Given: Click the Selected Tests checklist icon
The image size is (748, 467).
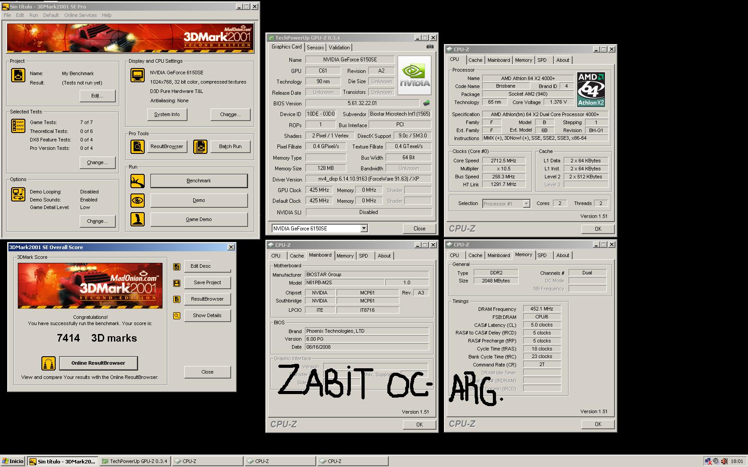Looking at the screenshot, I should [18, 126].
